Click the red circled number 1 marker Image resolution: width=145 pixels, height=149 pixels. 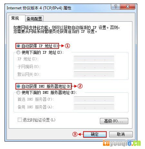[x=67, y=46]
